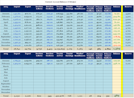
Task: Click February 2025 tourist earnings 367.60
Action: (69, 63)
